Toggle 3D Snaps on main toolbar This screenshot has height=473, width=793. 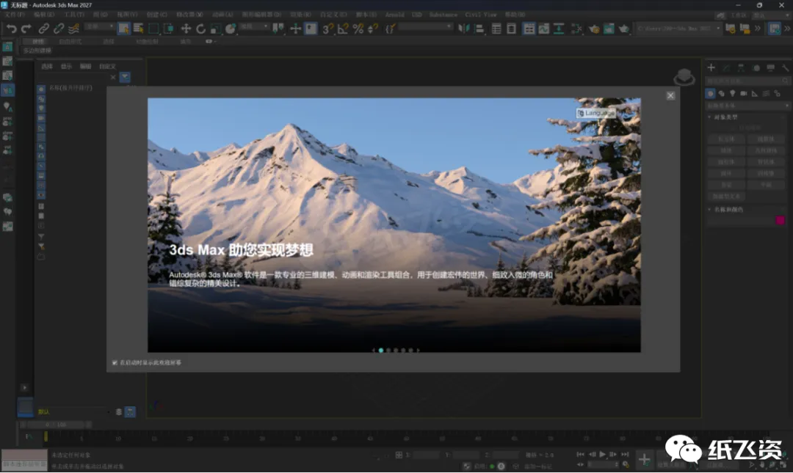click(327, 29)
